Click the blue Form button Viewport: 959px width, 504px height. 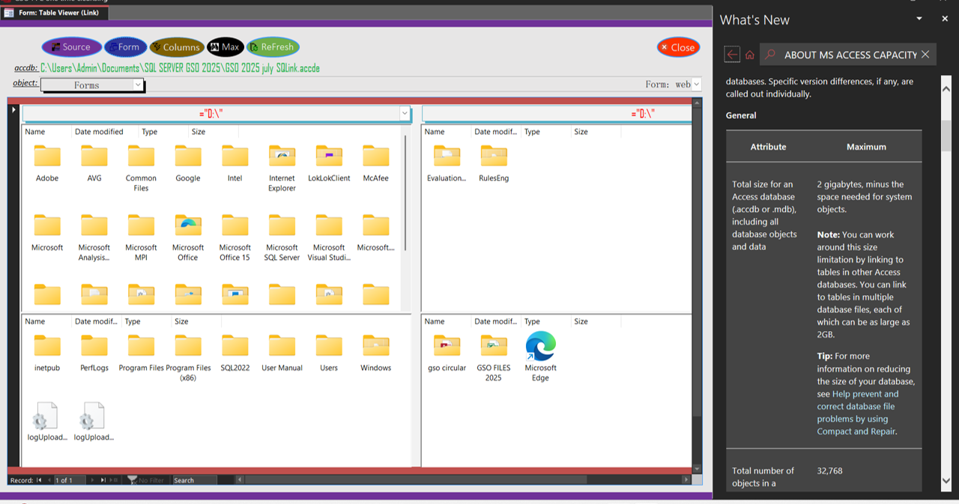pos(125,47)
